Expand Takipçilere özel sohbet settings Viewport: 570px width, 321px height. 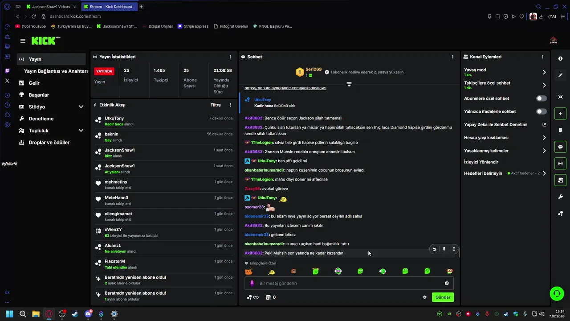tap(544, 85)
